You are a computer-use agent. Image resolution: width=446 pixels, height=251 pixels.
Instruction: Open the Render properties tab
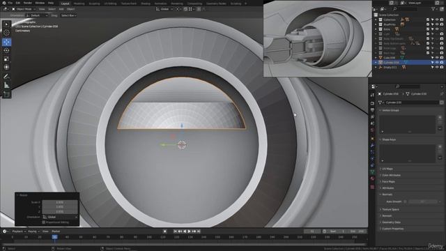point(372,103)
